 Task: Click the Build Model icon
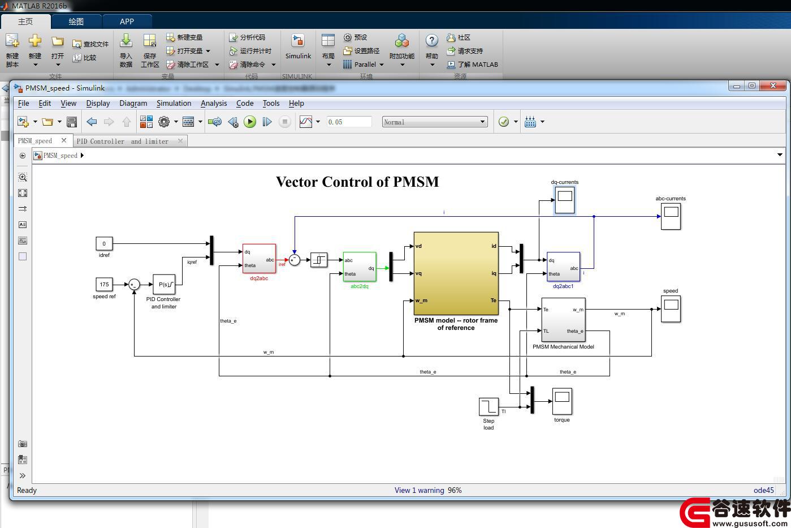click(530, 122)
